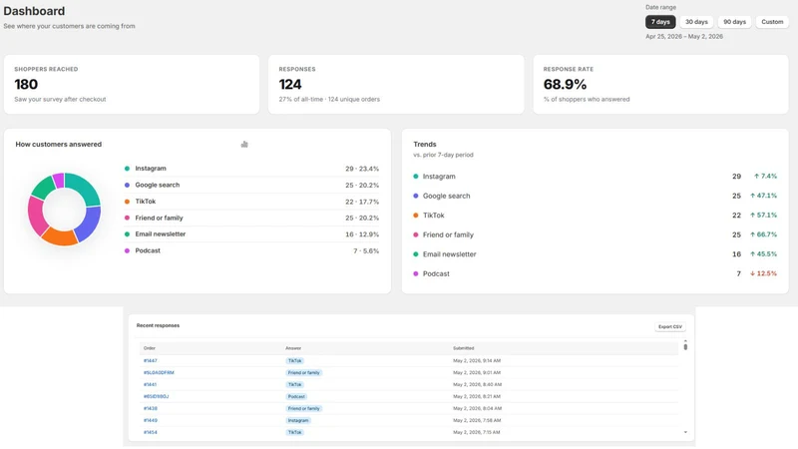Screen dimensions: 798x449
Task: Click the '22 · 17.7%' TikTok value
Action: click(362, 202)
